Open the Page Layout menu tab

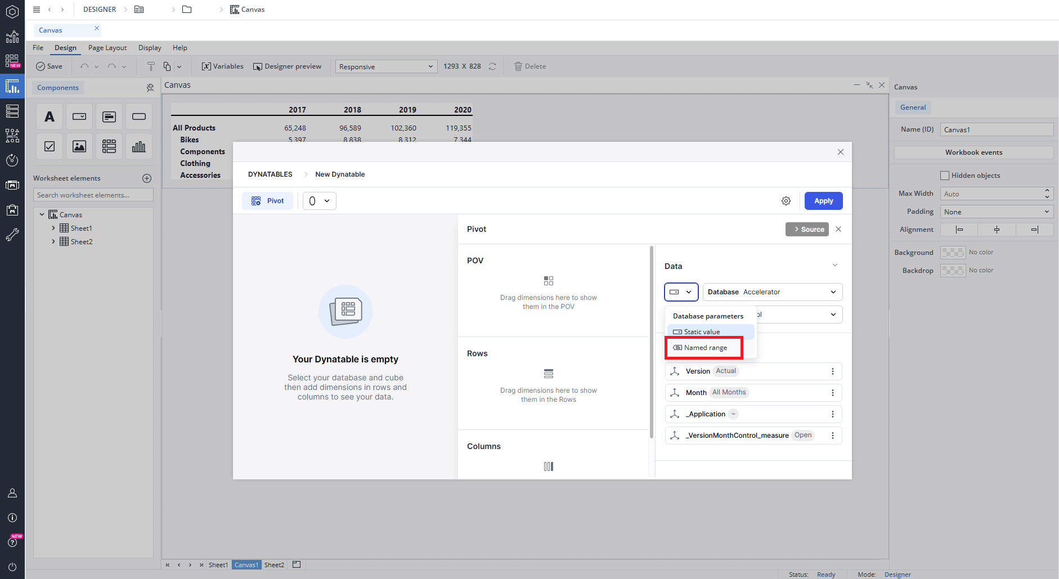(x=107, y=48)
